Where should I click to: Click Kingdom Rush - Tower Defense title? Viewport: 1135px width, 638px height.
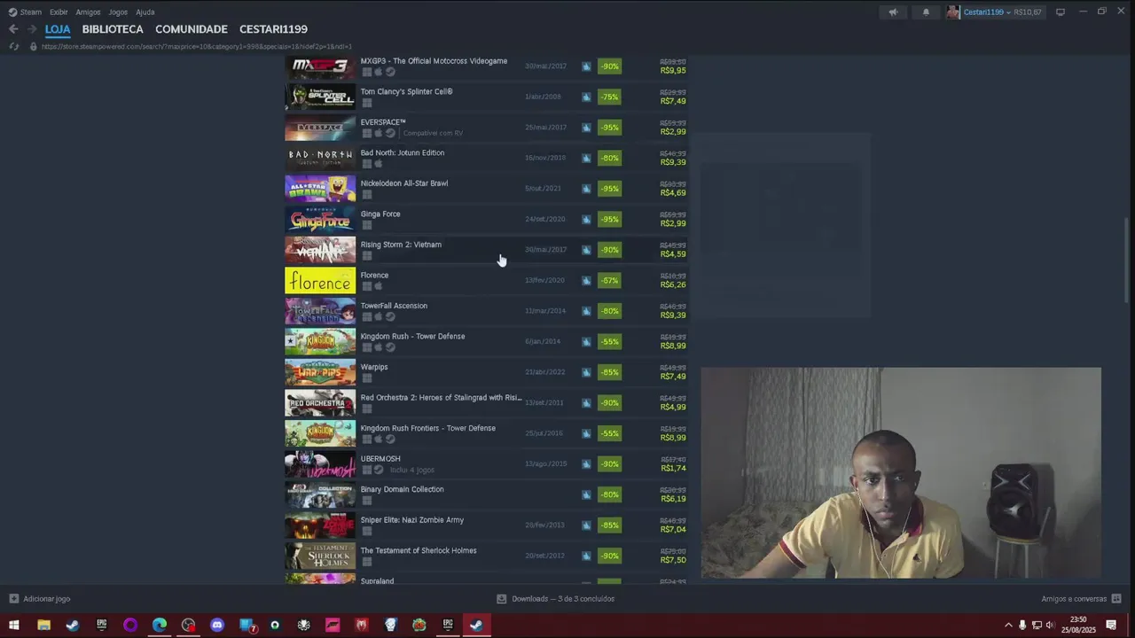412,336
